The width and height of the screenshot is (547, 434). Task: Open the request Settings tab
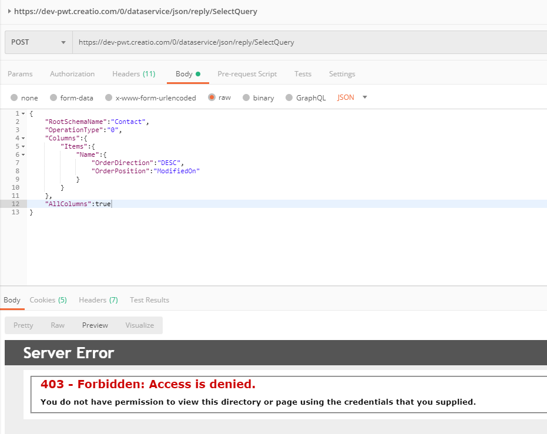342,74
